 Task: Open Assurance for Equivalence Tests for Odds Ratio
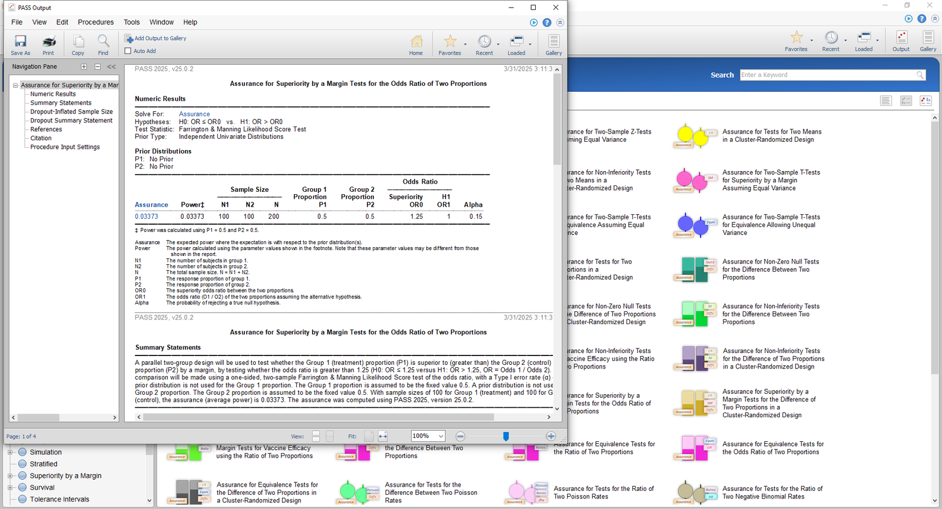tap(749, 448)
